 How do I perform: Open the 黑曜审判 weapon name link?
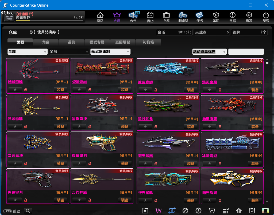pyautogui.click(x=15, y=192)
